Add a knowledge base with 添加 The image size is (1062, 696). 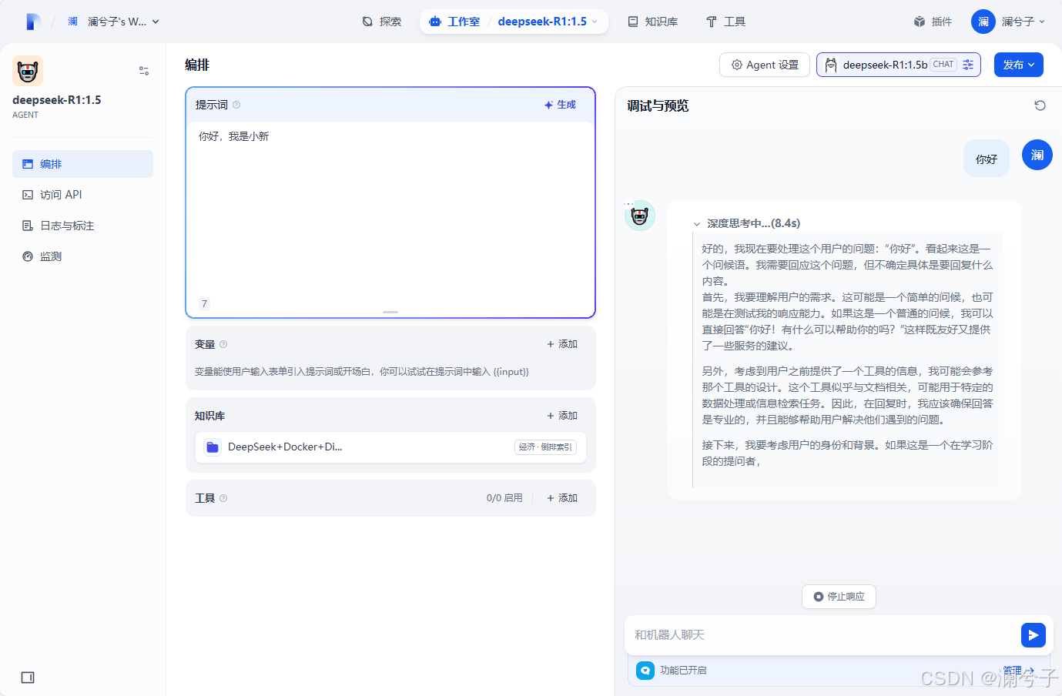[x=562, y=416]
